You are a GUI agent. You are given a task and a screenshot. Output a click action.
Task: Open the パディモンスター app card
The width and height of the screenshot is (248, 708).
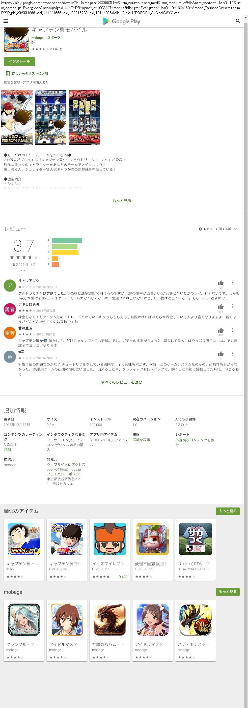pos(196,630)
